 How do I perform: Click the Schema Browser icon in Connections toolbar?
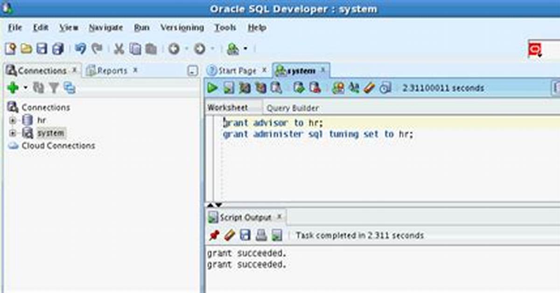70,87
